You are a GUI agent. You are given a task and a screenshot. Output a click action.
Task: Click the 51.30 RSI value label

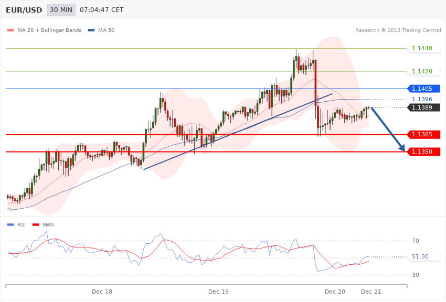coord(424,257)
